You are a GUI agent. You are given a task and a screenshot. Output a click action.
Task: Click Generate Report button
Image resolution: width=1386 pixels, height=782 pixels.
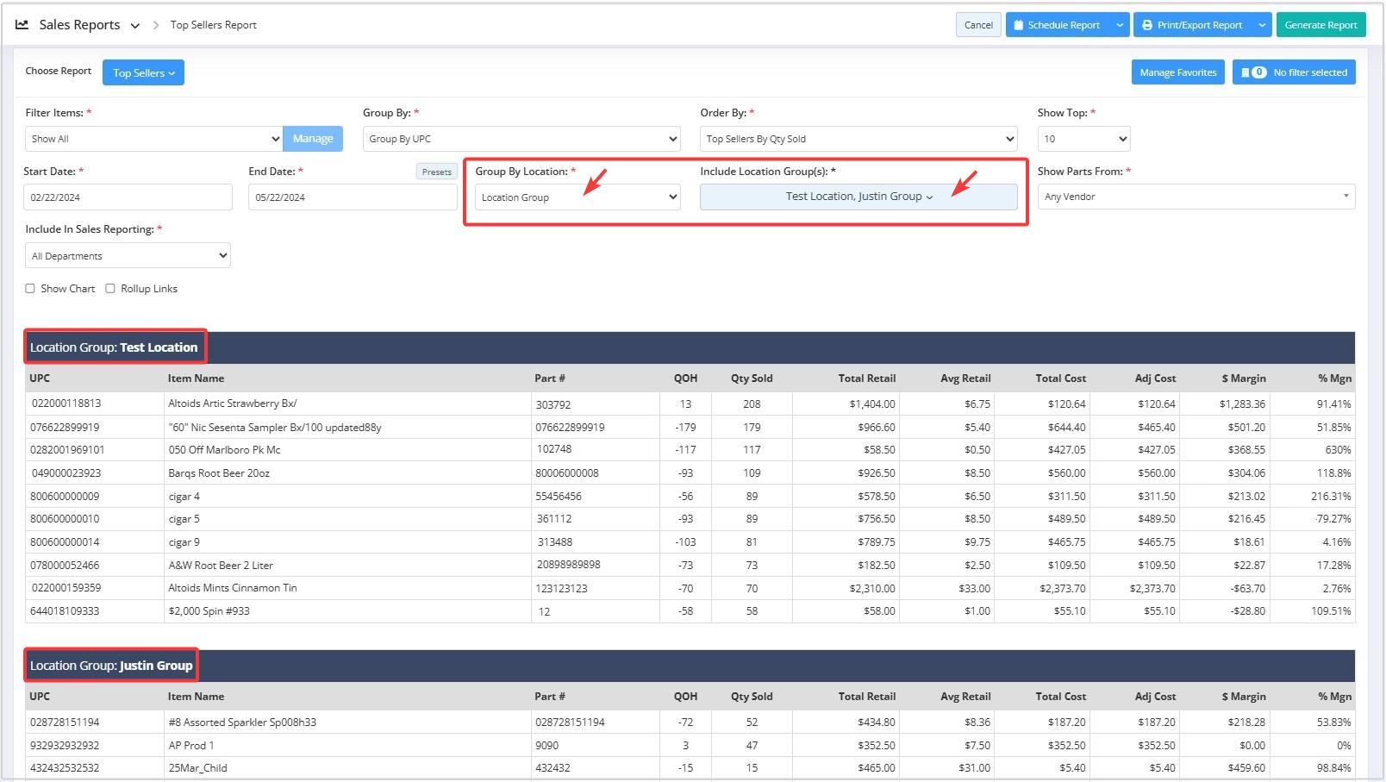pyautogui.click(x=1320, y=25)
